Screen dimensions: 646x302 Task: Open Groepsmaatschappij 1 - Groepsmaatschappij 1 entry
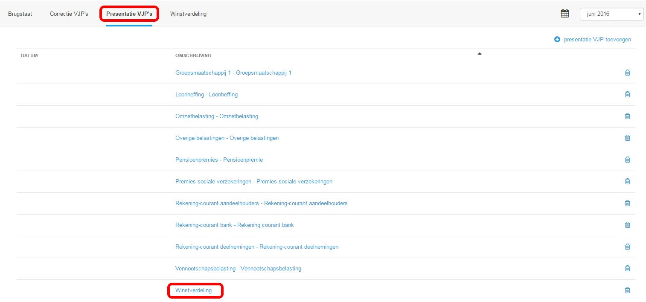coord(233,73)
